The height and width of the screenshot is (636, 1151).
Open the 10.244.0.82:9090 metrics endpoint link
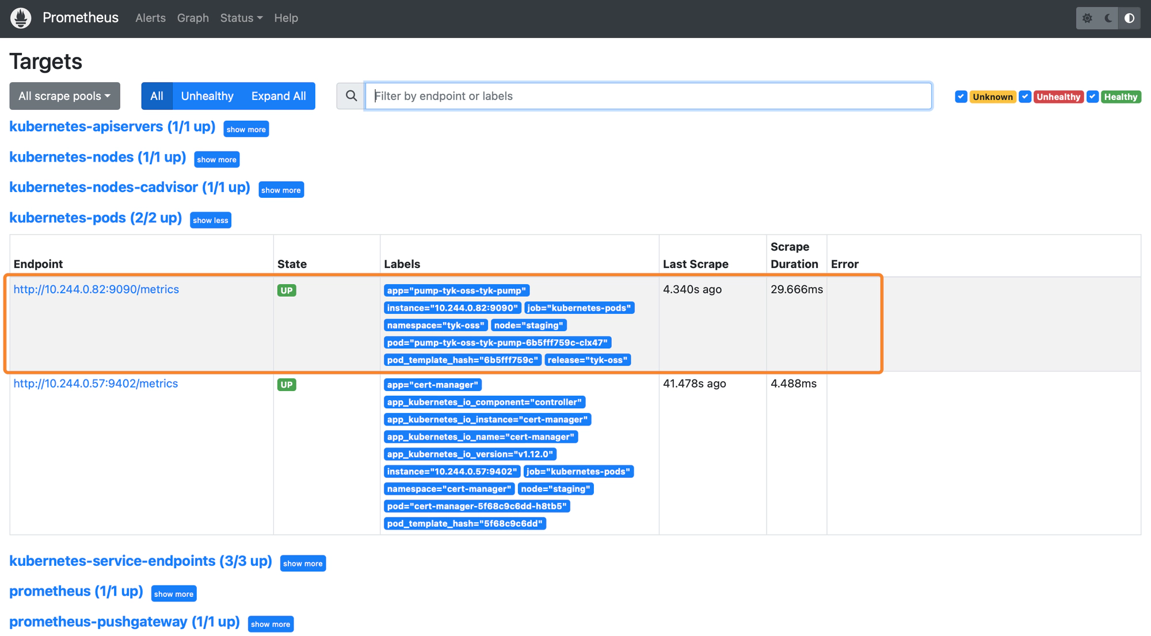point(96,289)
